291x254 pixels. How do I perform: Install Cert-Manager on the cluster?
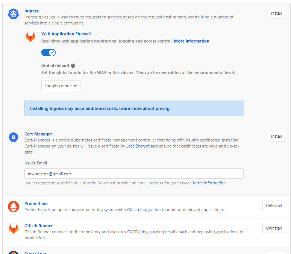click(276, 136)
